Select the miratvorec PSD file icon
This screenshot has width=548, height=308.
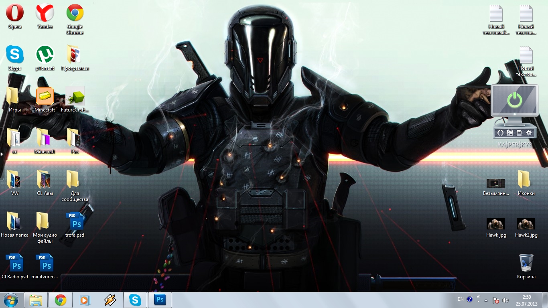(45, 266)
